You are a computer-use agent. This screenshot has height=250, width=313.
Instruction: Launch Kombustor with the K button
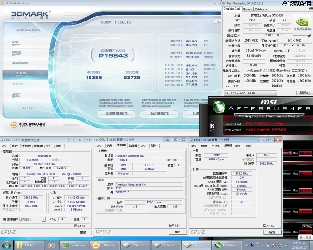pos(213,126)
